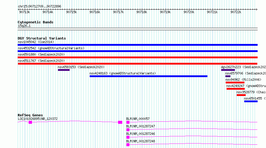Click the 90722k ruler tick label
This screenshot has height=148, width=266.
point(236,12)
